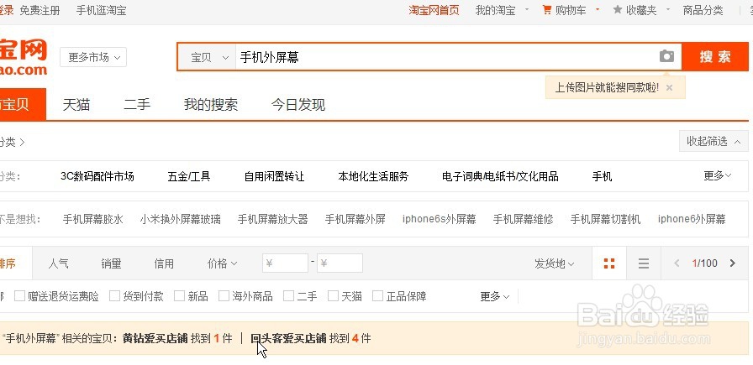Select category 电子词典/电纸书/文化用品
The width and height of the screenshot is (753, 365).
[x=500, y=176]
